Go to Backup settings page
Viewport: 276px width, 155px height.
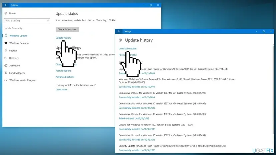click(13, 51)
